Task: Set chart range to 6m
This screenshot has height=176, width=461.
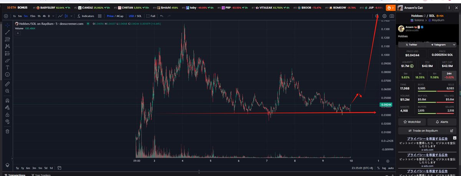Action: pos(28,168)
